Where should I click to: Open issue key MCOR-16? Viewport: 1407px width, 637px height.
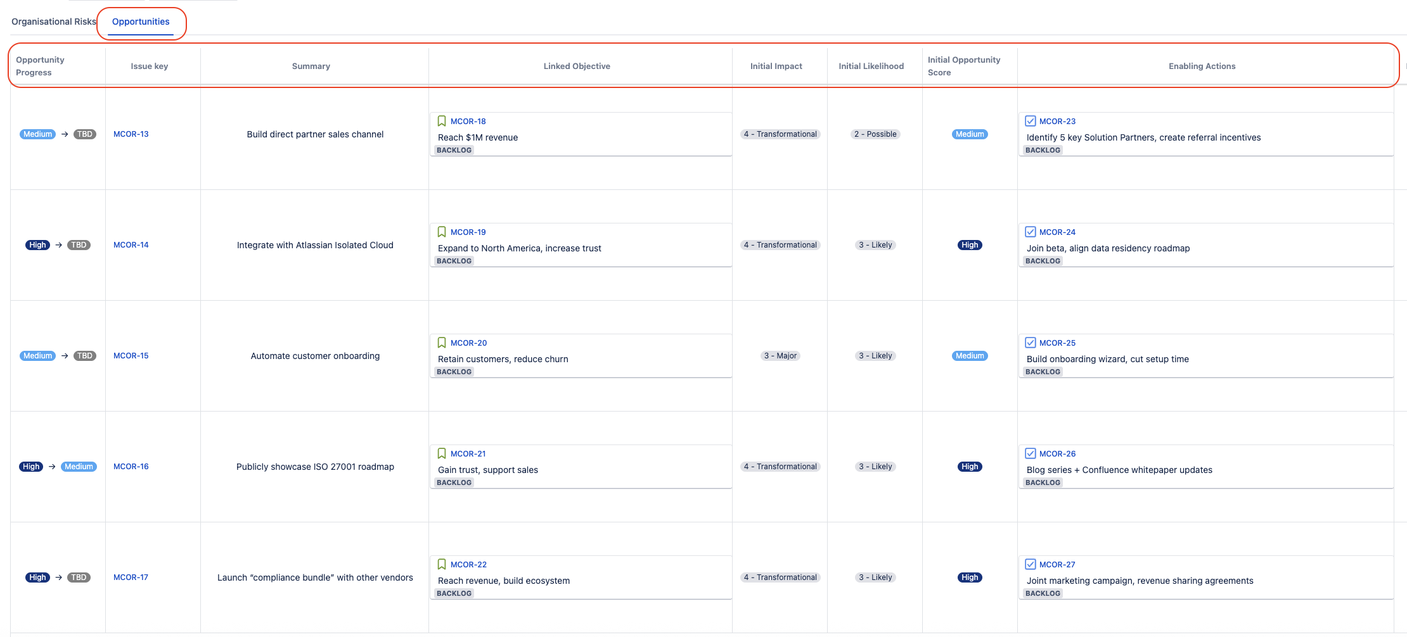(x=131, y=467)
